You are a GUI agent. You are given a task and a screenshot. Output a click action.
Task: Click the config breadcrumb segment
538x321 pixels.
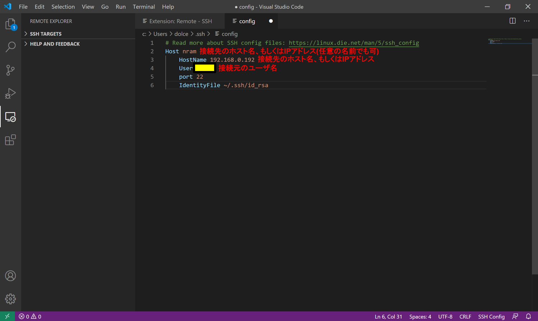tap(230, 34)
